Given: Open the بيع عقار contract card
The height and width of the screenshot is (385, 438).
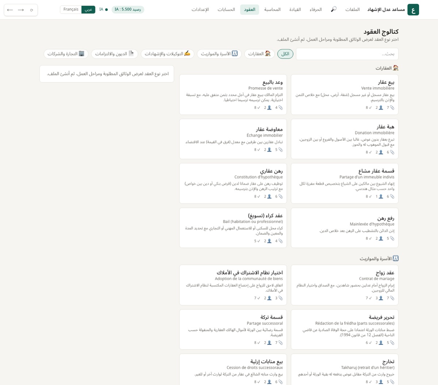Looking at the screenshot, I should (x=345, y=94).
